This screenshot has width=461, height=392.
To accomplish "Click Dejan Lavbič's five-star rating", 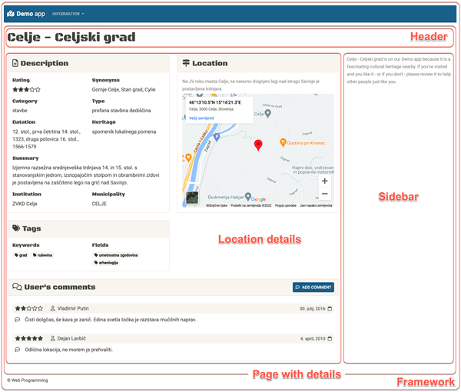I will pos(29,338).
